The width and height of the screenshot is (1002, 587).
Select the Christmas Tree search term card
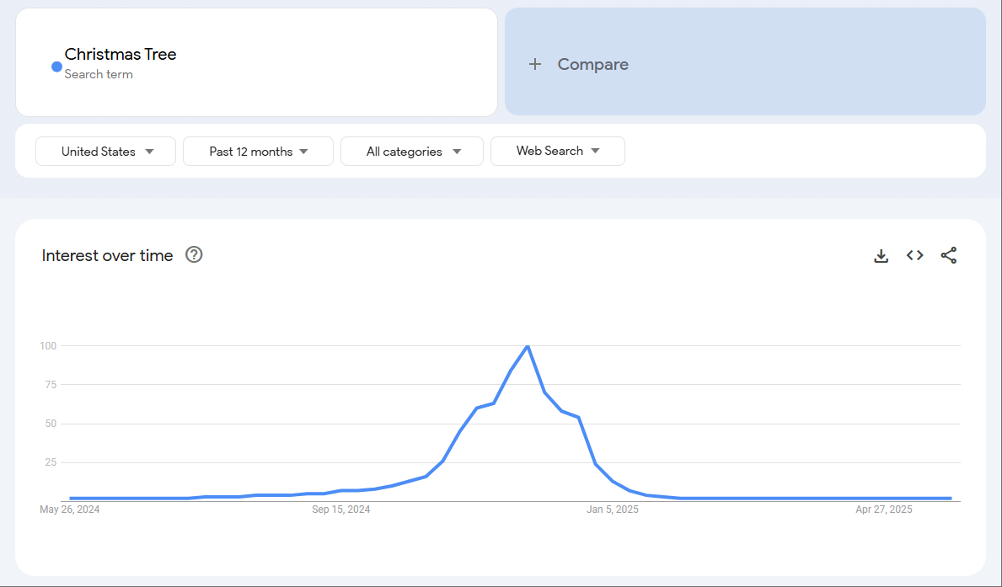[x=256, y=62]
